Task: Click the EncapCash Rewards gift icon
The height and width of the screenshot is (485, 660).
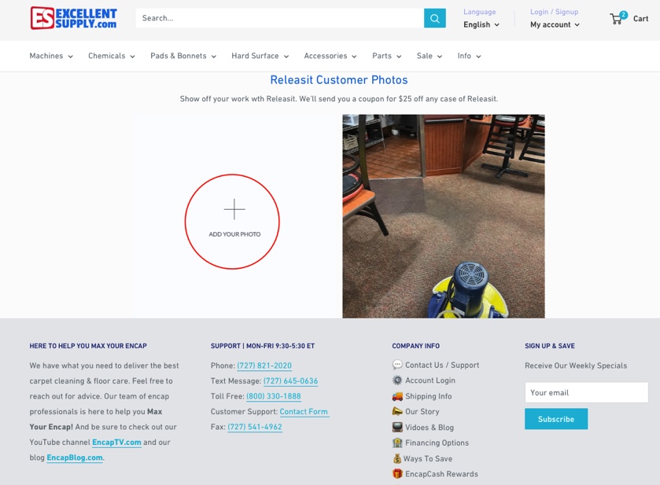Action: coord(397,474)
